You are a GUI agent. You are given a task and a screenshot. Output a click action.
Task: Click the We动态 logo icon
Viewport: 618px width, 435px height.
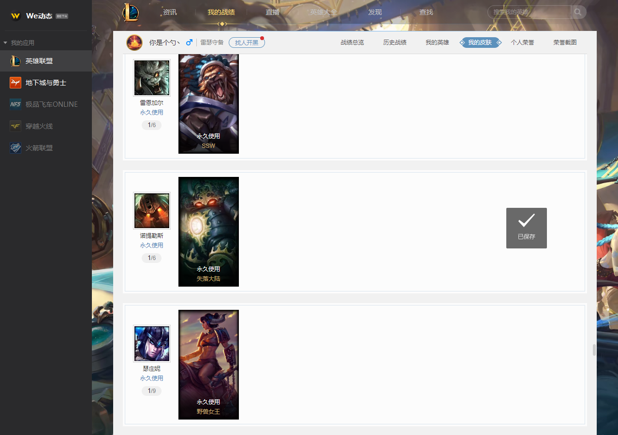(15, 16)
